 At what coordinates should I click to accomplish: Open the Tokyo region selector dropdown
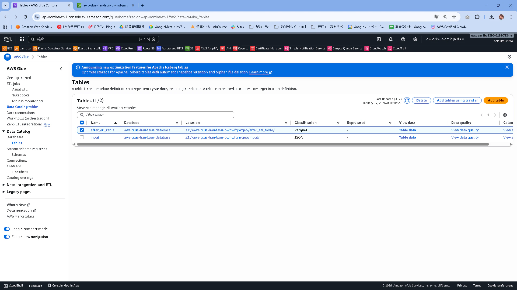point(445,39)
